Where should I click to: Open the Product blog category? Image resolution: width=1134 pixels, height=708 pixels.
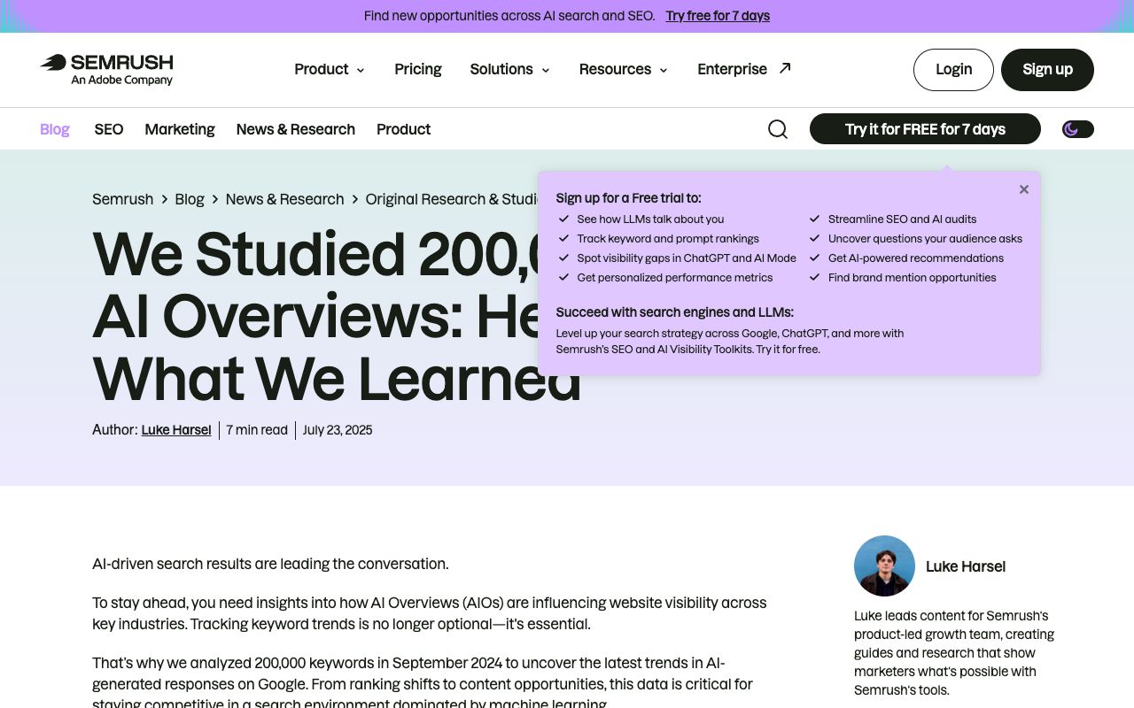point(404,129)
